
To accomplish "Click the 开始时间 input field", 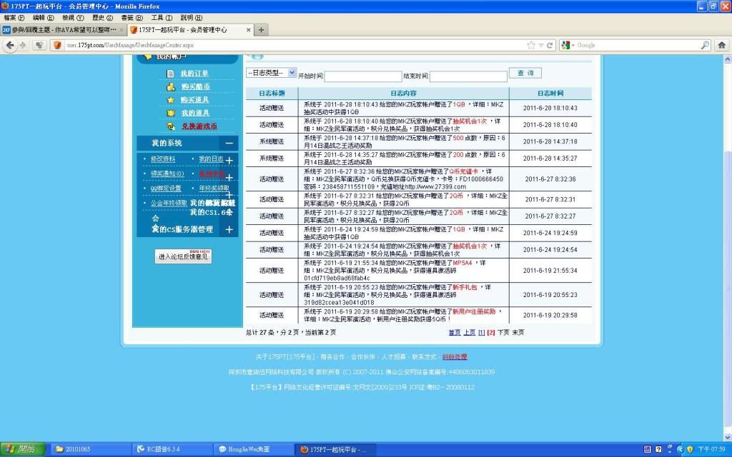I will (362, 76).
